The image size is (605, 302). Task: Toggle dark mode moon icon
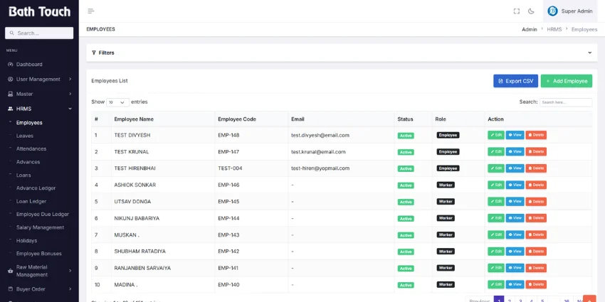[x=531, y=11]
